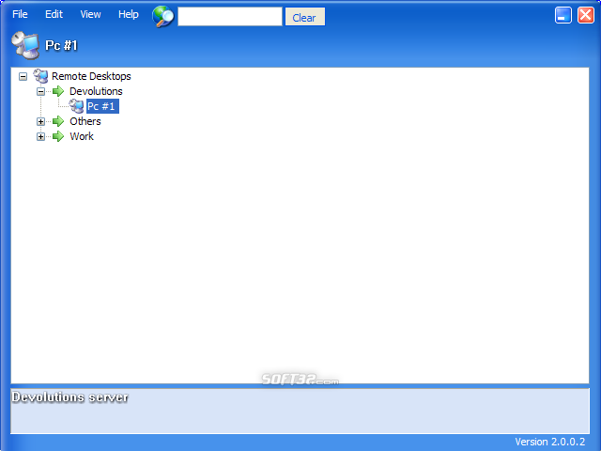This screenshot has height=451, width=601.
Task: Focus the search input field
Action: [x=230, y=17]
